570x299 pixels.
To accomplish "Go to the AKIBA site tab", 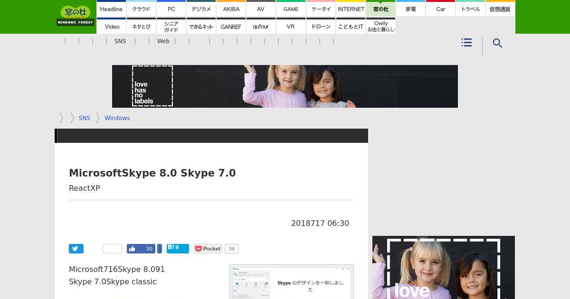I will tap(231, 9).
